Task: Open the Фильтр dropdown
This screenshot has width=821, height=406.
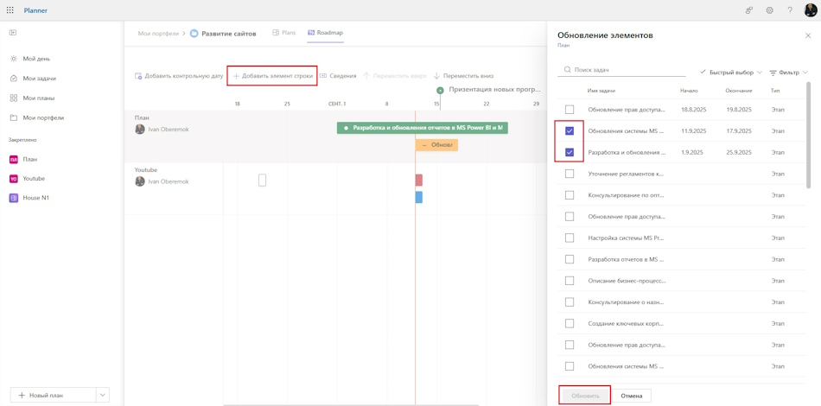Action: pos(788,73)
